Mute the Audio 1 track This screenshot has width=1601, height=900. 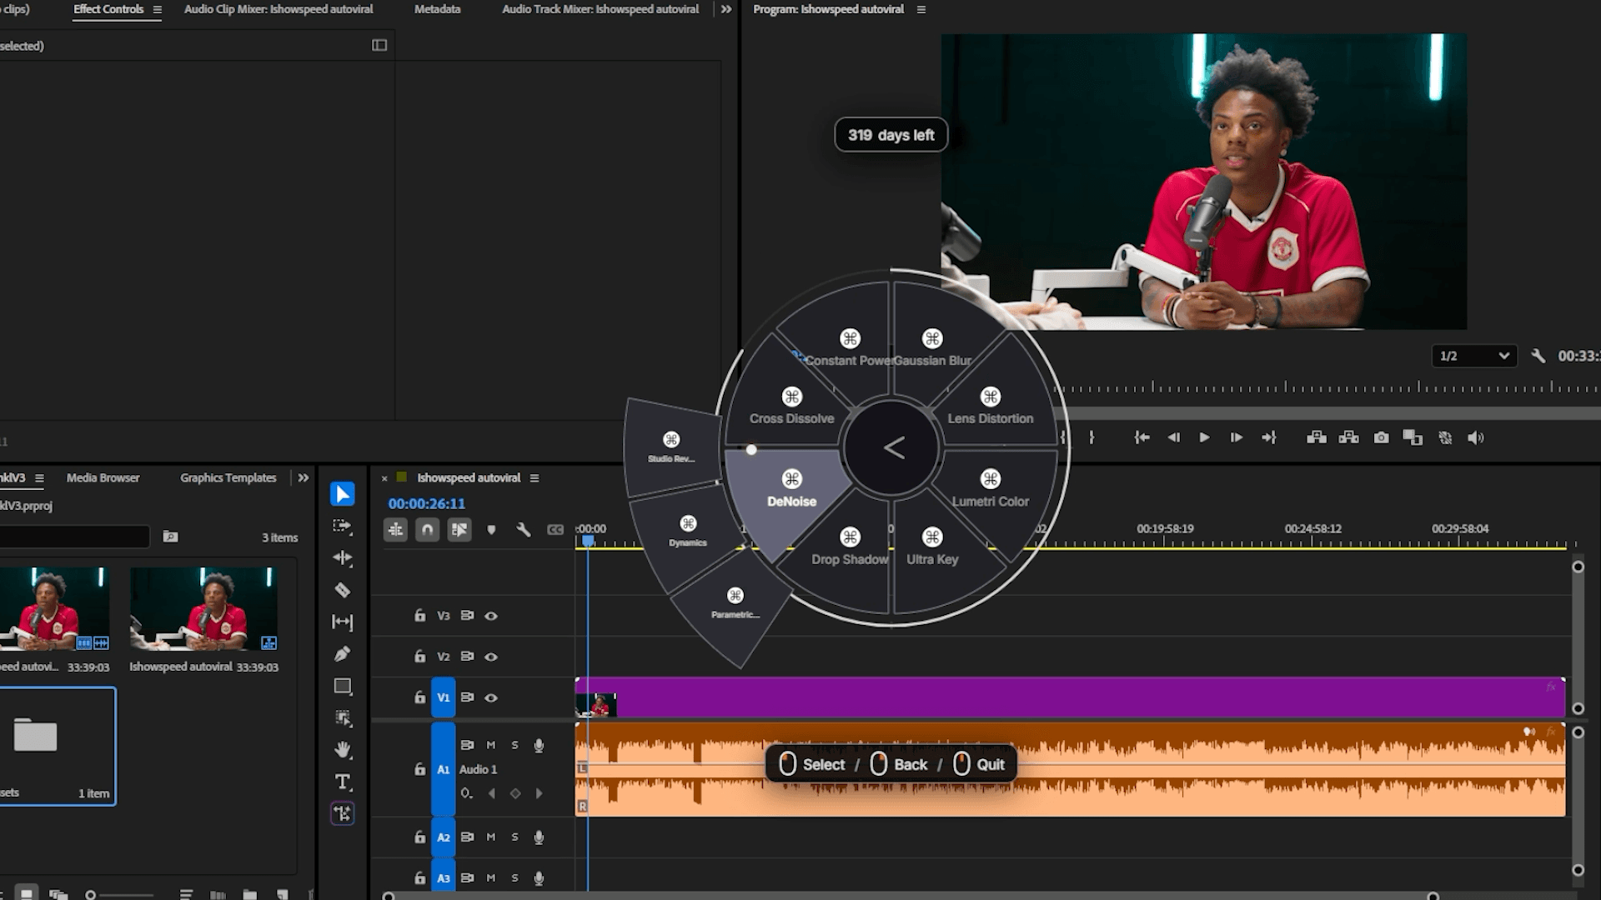[x=491, y=745]
